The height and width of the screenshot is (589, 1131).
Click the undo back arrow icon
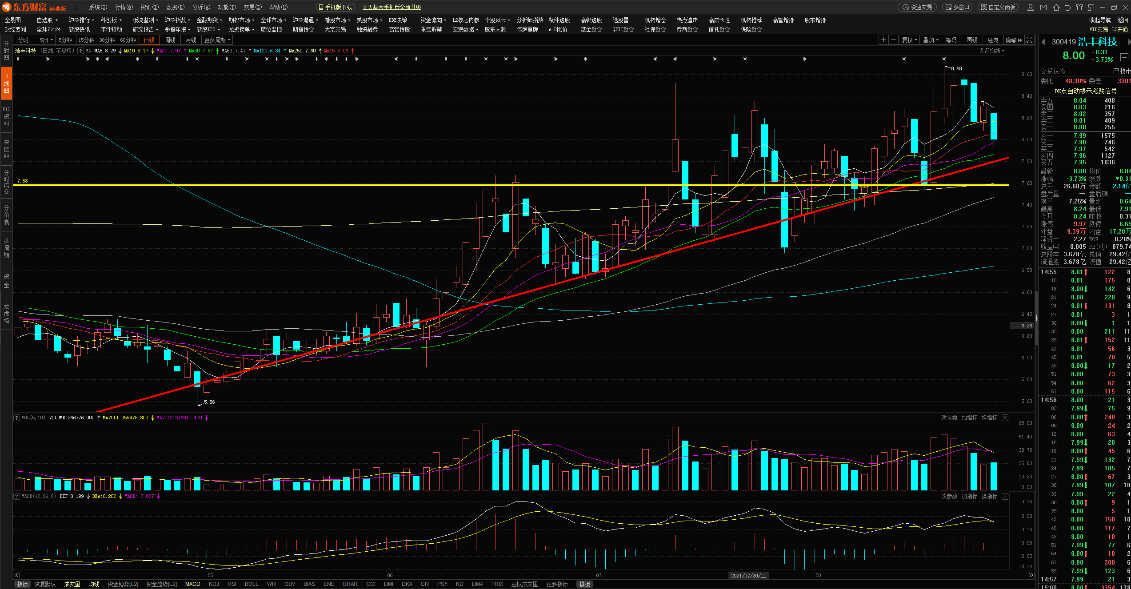(1067, 7)
